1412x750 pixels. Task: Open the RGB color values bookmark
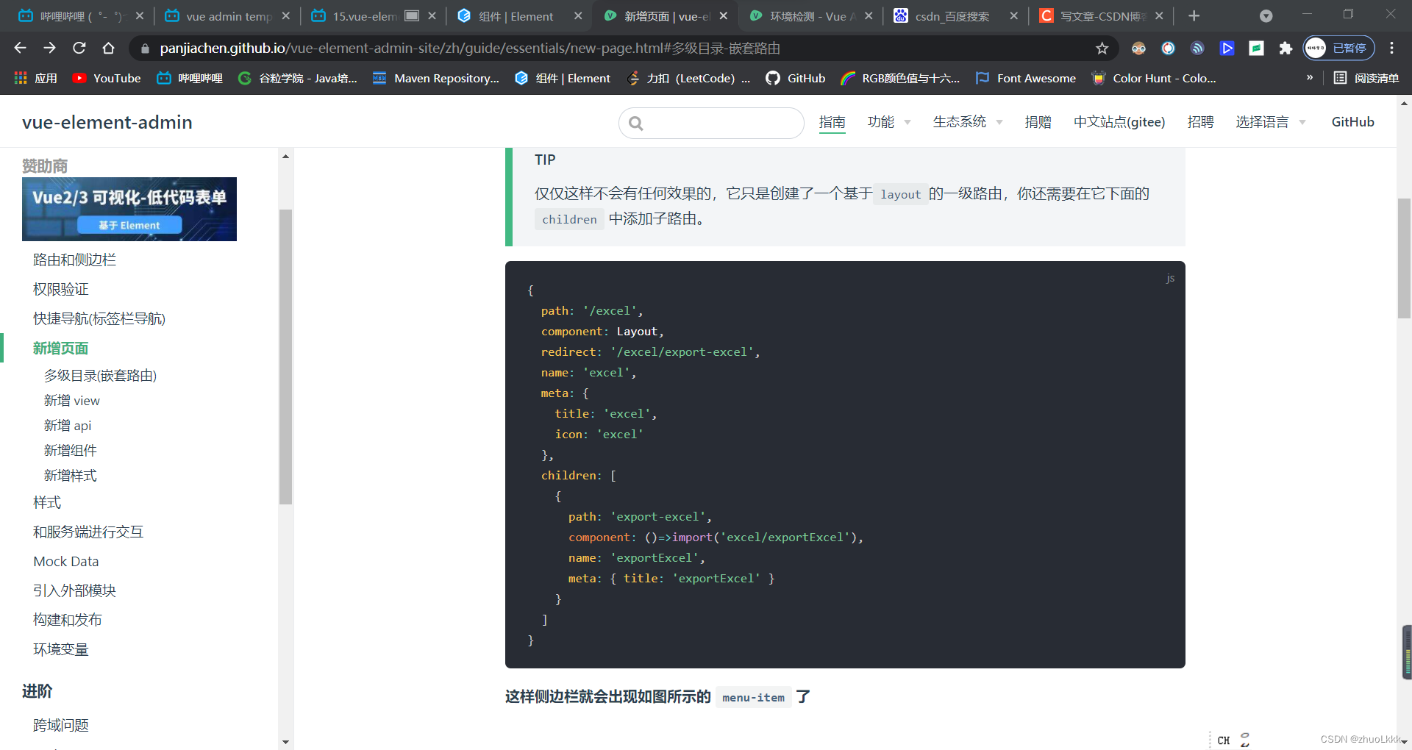coord(900,78)
